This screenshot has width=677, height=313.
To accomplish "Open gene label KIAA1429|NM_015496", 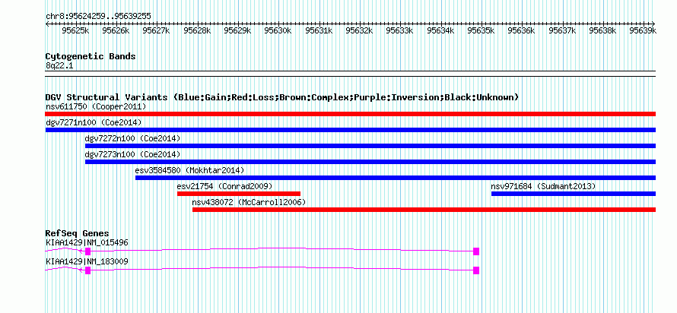I will [x=87, y=242].
